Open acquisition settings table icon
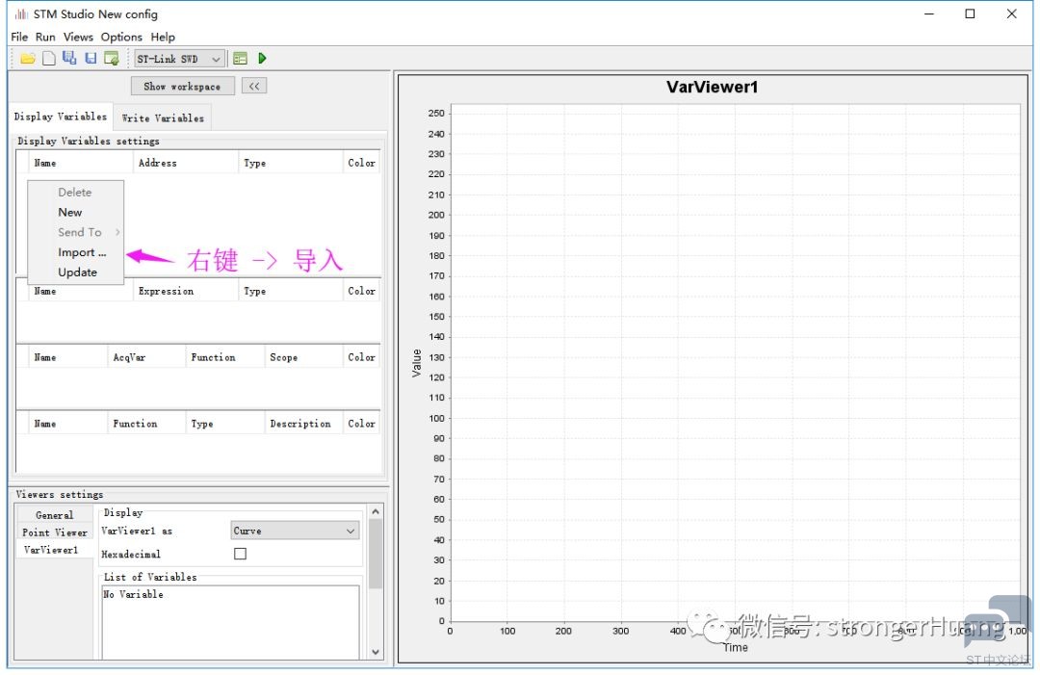Screen dimensions: 1040x675 240,59
